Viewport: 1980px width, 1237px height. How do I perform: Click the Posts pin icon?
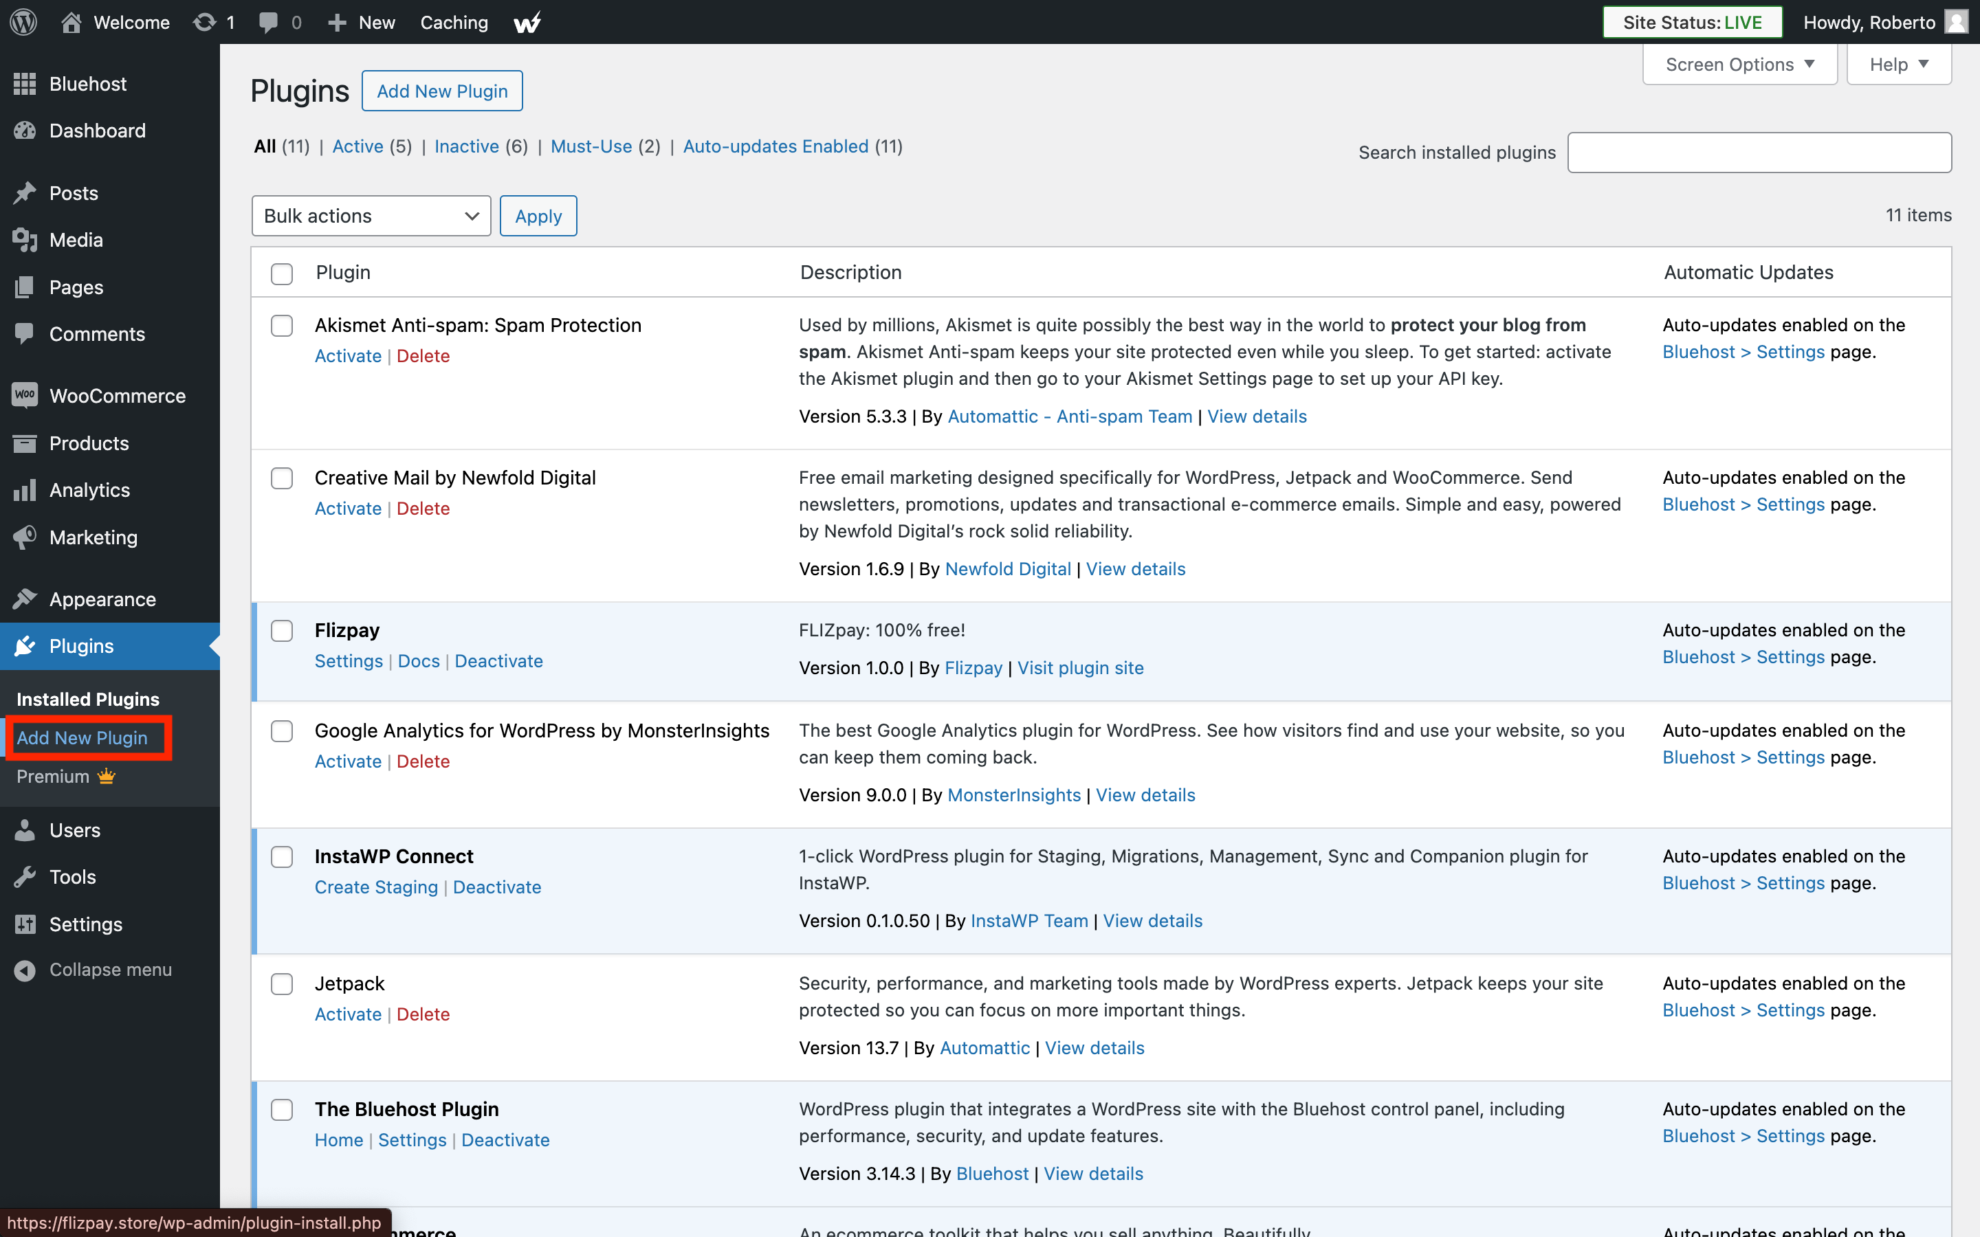[x=25, y=193]
